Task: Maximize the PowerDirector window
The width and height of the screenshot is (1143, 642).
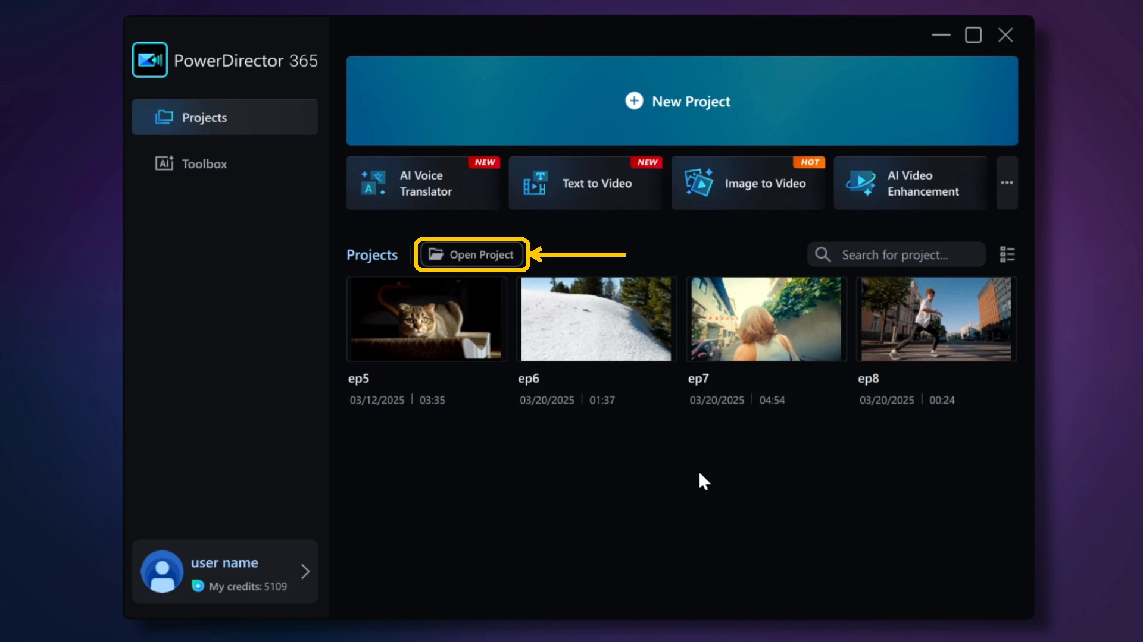Action: tap(973, 35)
